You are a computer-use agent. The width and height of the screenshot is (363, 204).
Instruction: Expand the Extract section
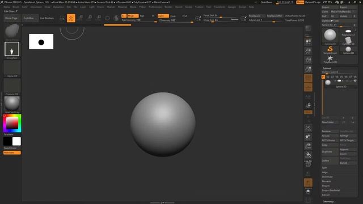pyautogui.click(x=326, y=195)
